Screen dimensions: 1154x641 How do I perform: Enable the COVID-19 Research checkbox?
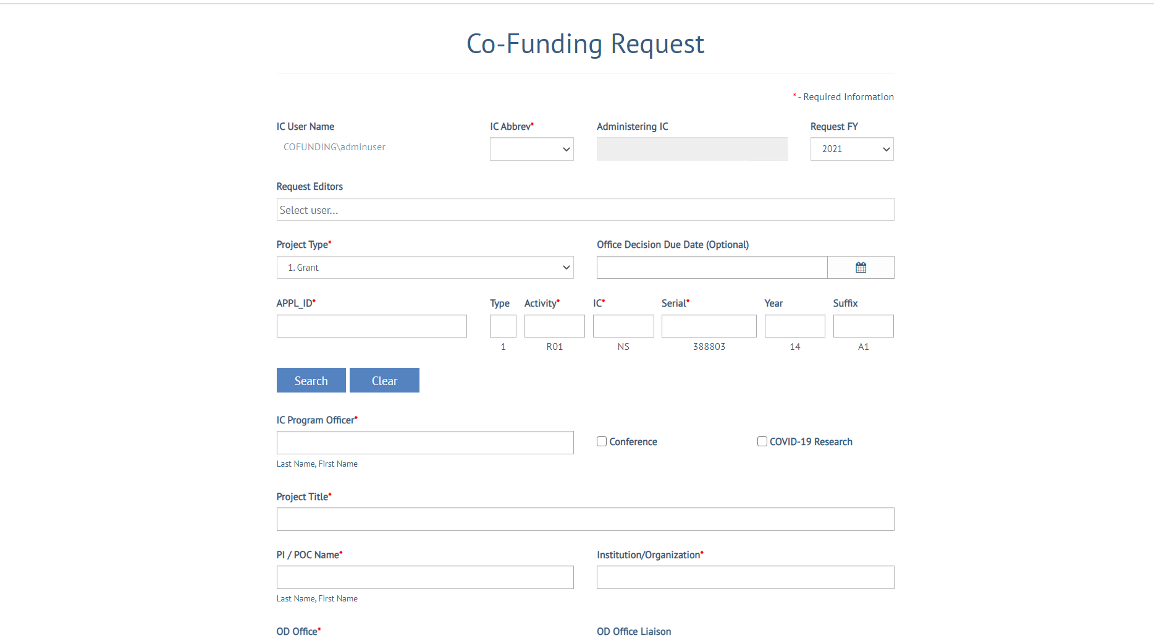(762, 441)
